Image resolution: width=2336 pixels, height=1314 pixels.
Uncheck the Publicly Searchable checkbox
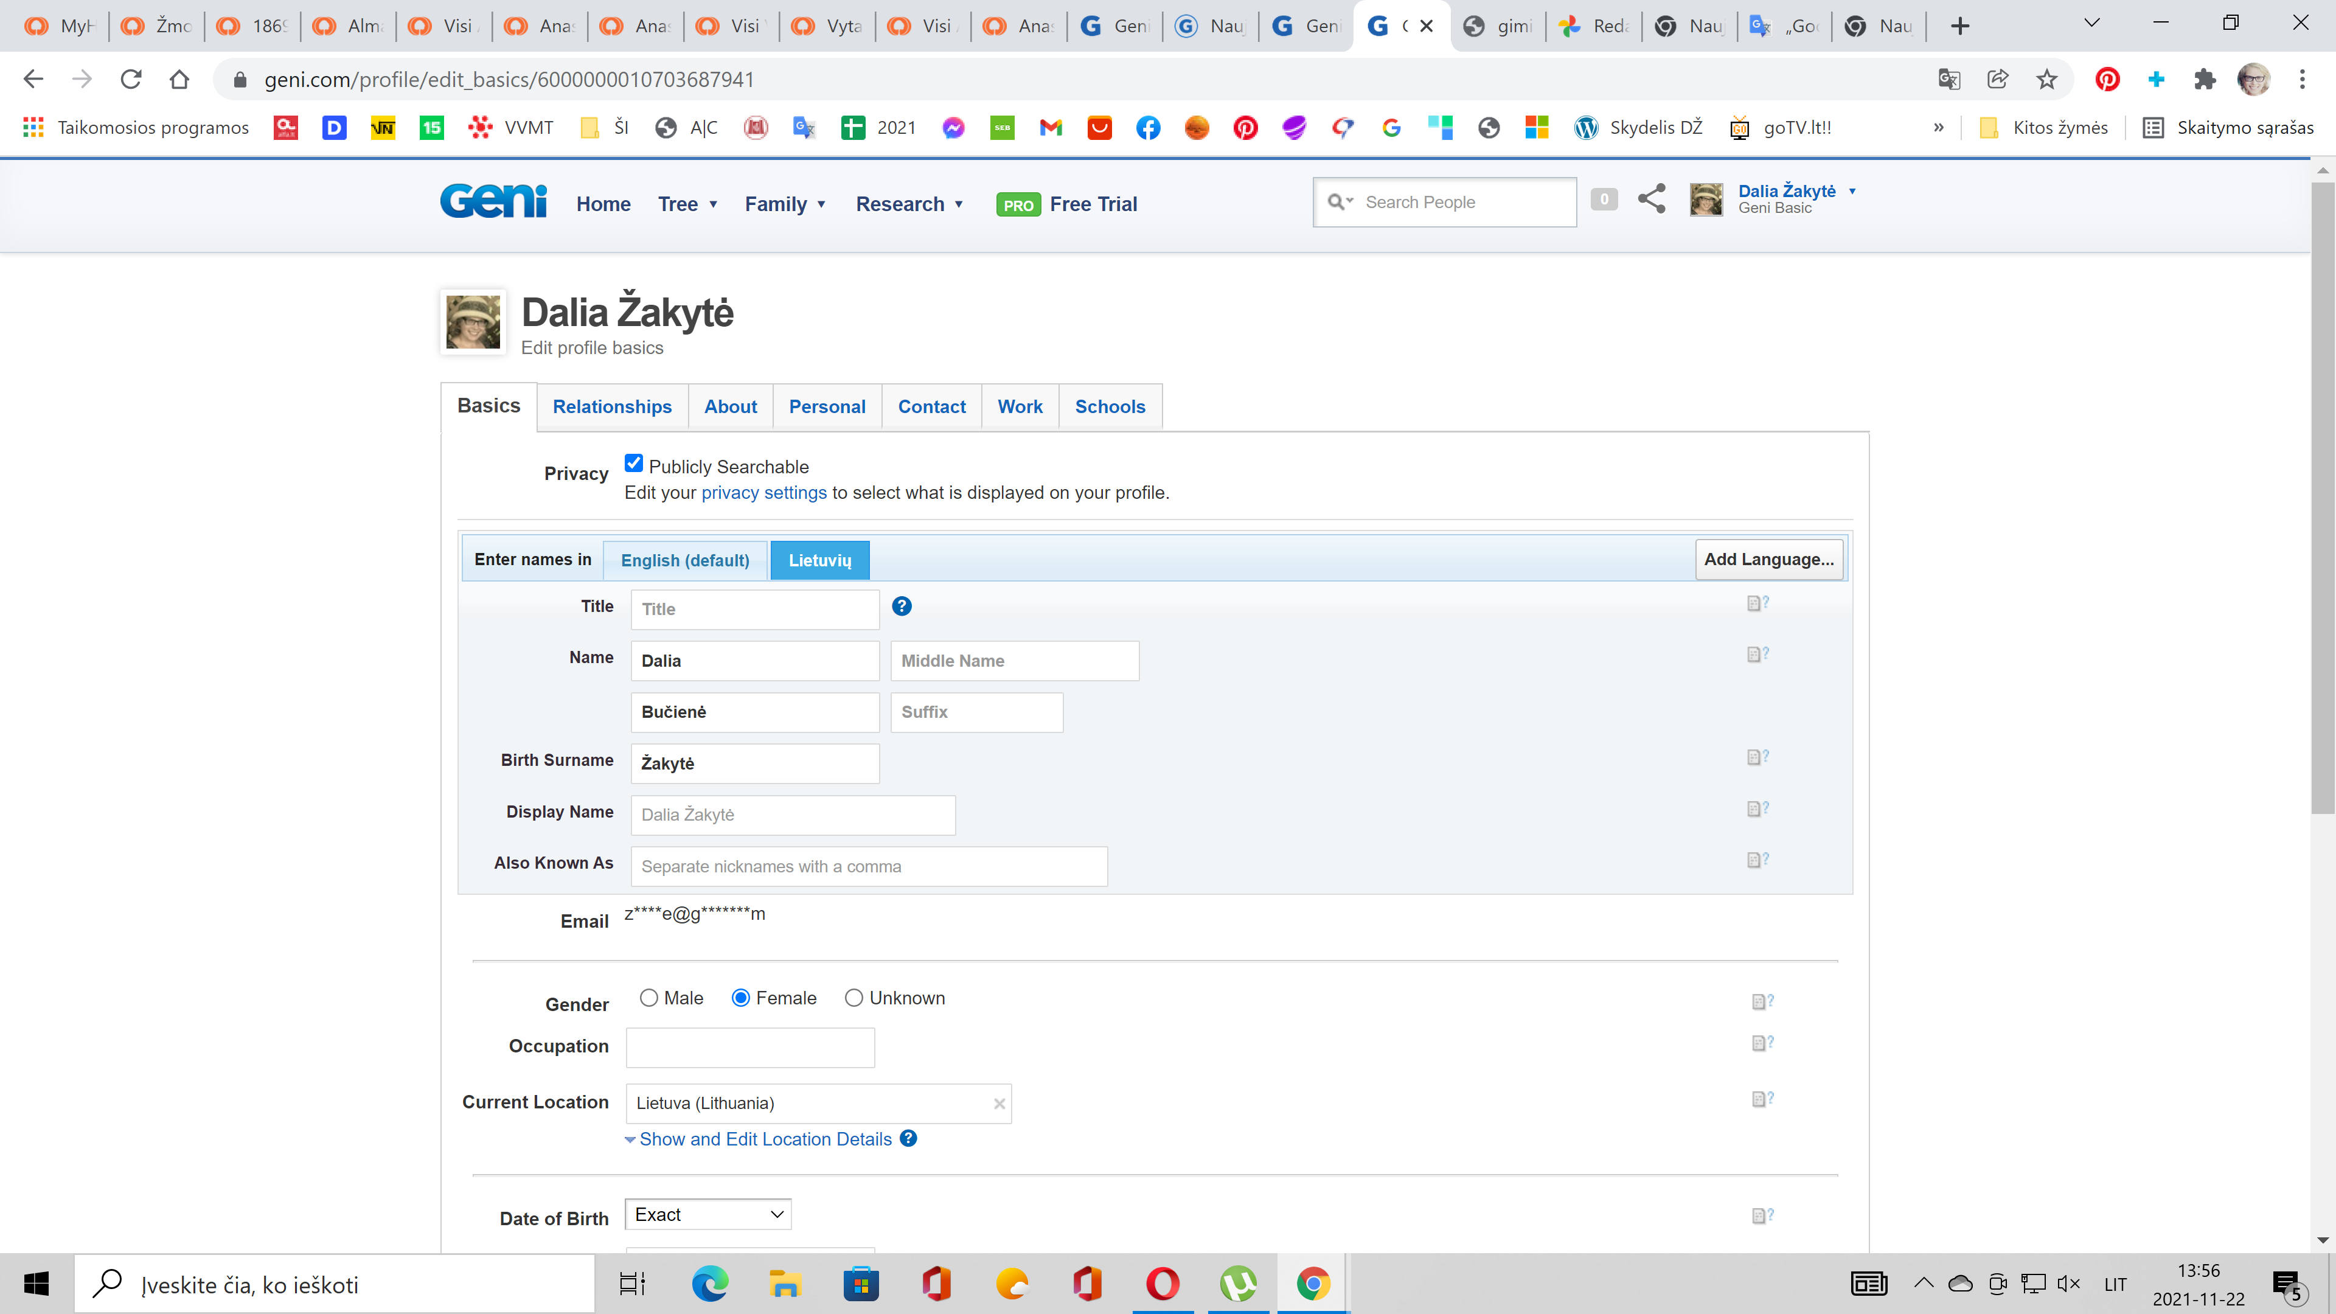pyautogui.click(x=634, y=464)
